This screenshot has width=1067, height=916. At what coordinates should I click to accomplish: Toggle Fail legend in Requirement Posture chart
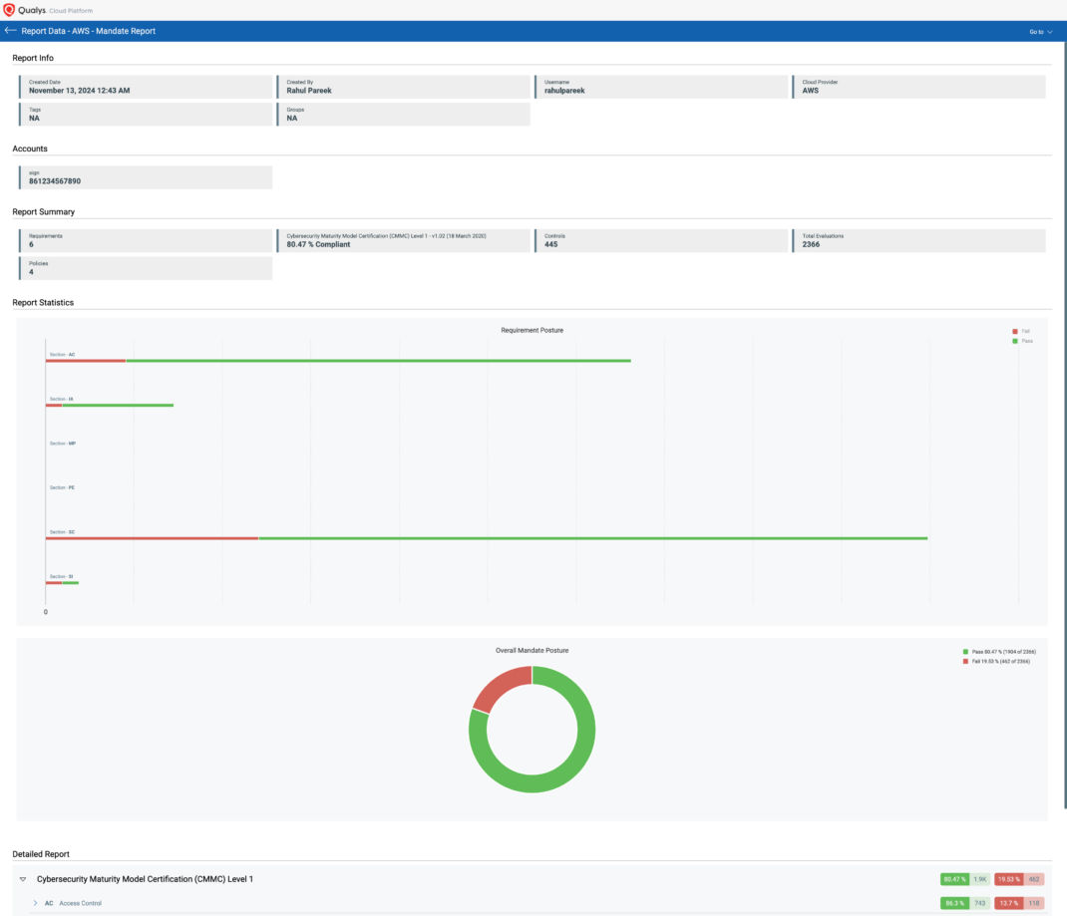(x=1021, y=331)
